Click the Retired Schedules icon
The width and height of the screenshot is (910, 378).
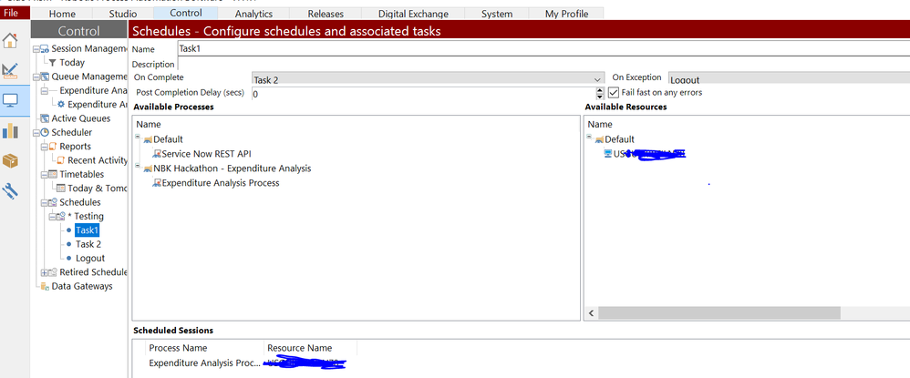pyautogui.click(x=53, y=272)
